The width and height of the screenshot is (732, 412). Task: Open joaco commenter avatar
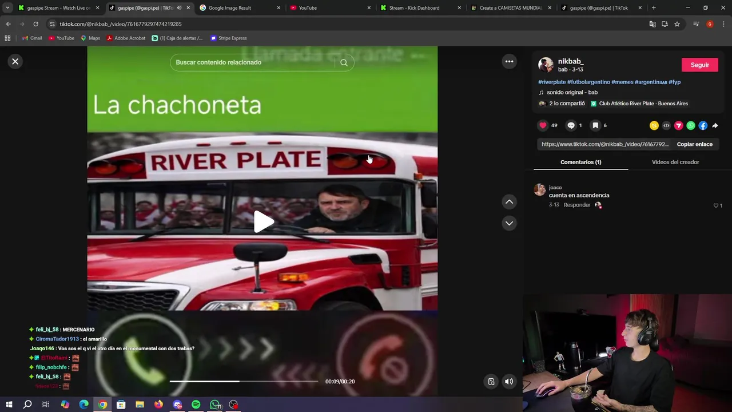pyautogui.click(x=539, y=190)
